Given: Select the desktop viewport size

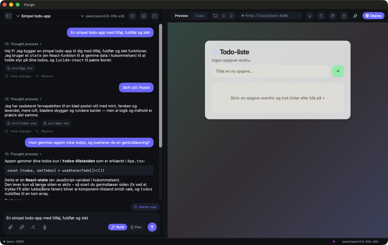Looking at the screenshot, I should [215, 16].
